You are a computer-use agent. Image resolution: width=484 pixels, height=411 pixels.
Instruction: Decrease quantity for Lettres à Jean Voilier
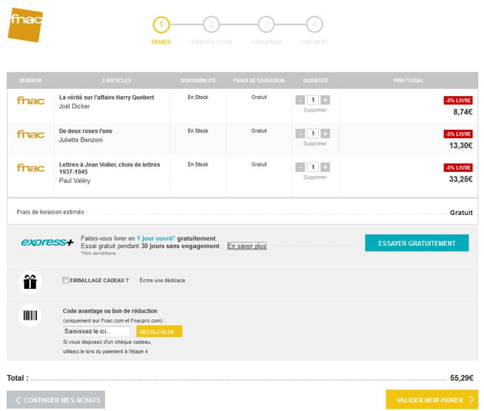(x=300, y=167)
